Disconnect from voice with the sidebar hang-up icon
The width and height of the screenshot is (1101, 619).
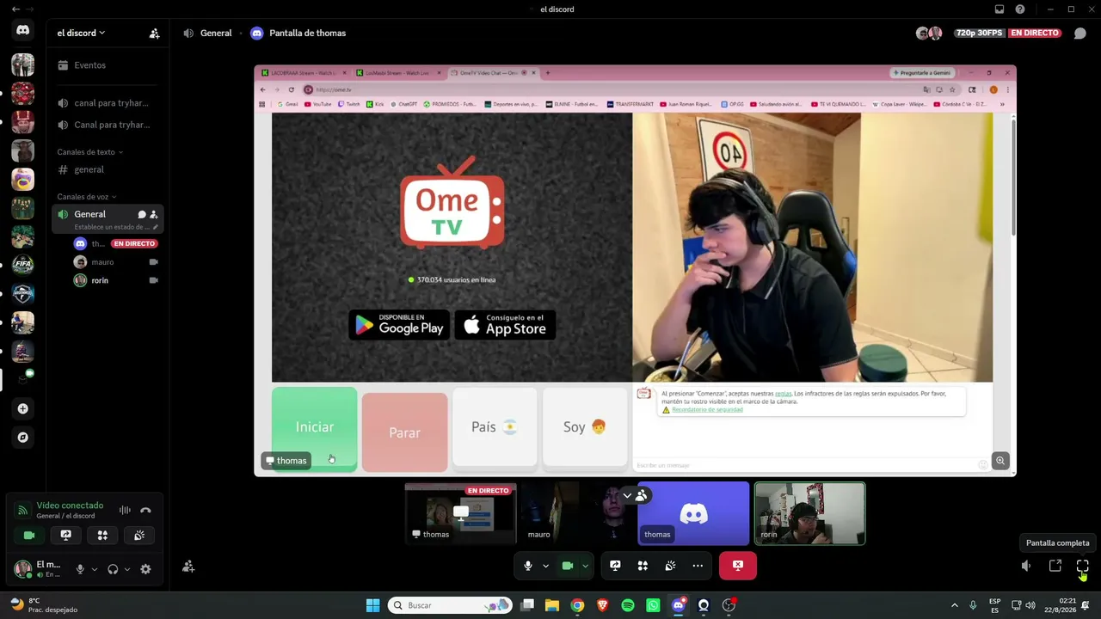[145, 510]
